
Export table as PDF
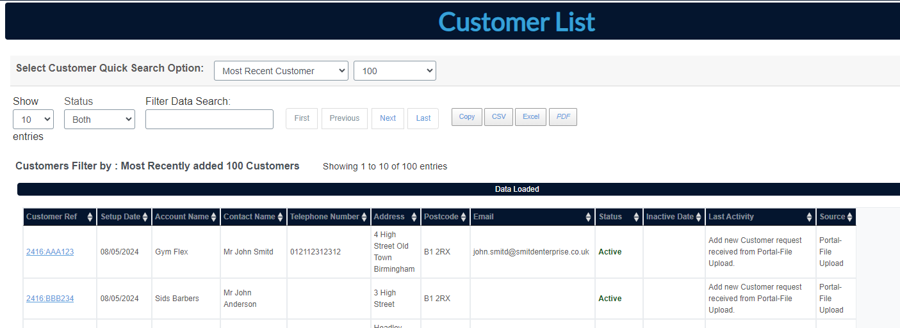(x=563, y=117)
